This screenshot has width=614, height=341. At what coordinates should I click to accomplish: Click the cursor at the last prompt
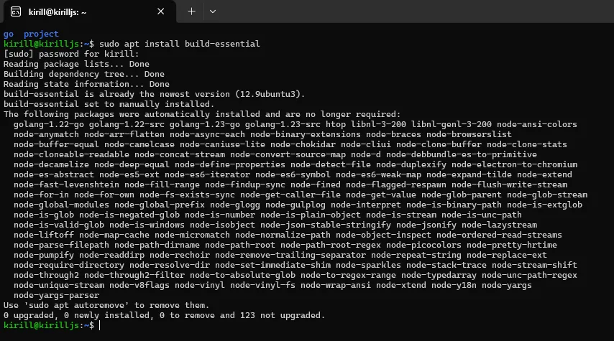[100, 325]
